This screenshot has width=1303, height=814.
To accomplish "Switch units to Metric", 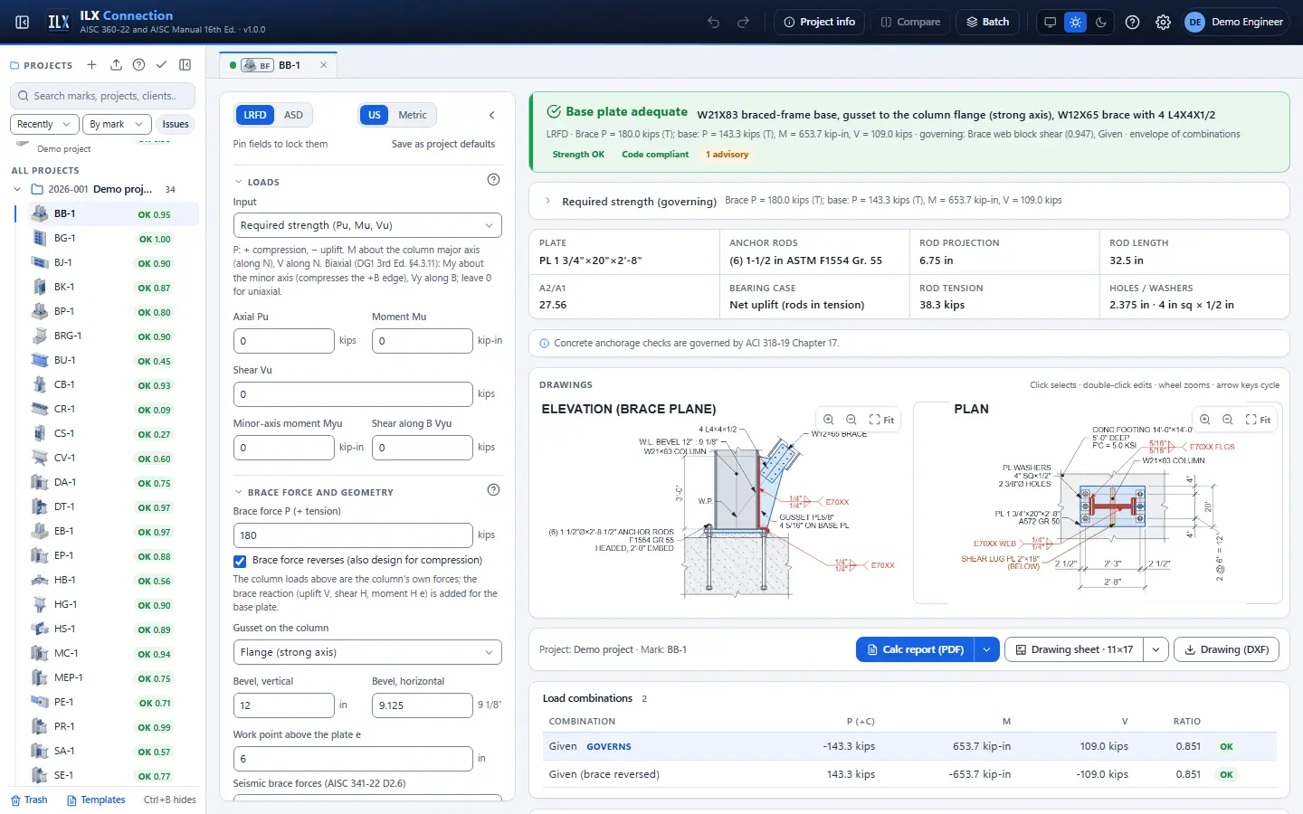I will coord(413,115).
